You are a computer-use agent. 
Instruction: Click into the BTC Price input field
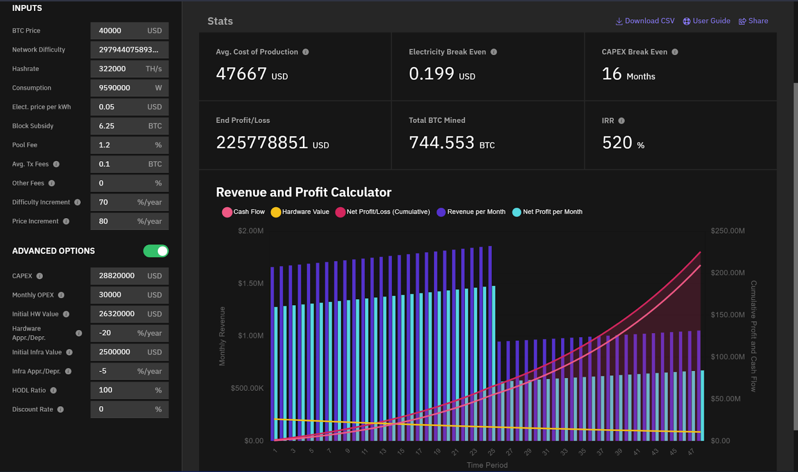coord(130,31)
